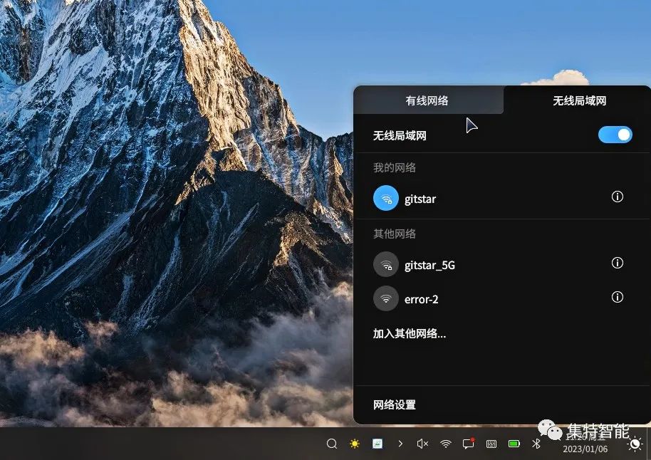Image resolution: width=651 pixels, height=460 pixels.
Task: Click the muted volume tray icon
Action: point(422,444)
